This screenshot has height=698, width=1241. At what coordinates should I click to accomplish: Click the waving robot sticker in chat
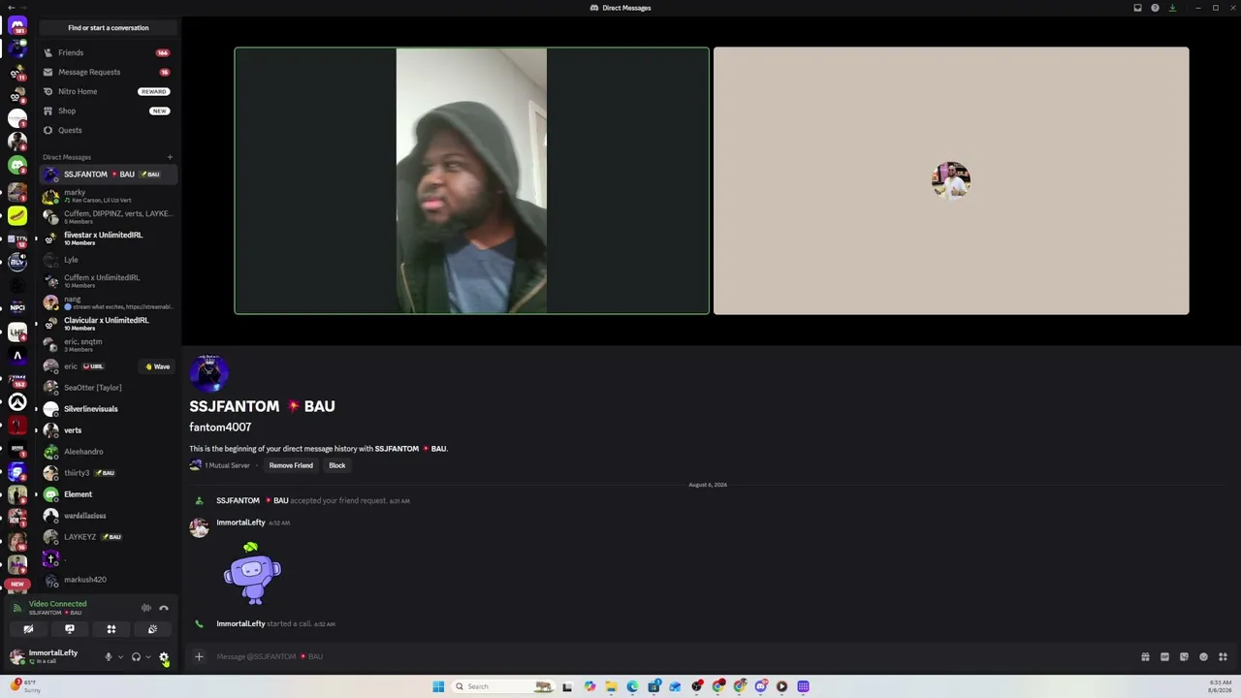[252, 574]
